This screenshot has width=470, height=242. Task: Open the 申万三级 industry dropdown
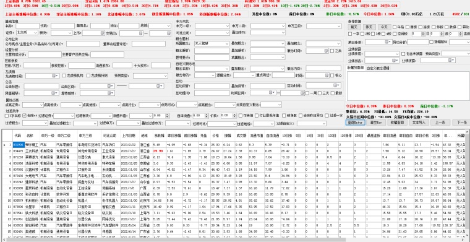pyautogui.click(x=323, y=26)
